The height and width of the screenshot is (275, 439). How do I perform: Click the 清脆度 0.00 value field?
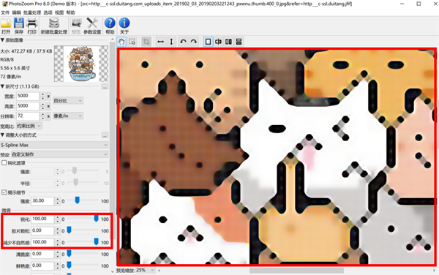(x=42, y=254)
